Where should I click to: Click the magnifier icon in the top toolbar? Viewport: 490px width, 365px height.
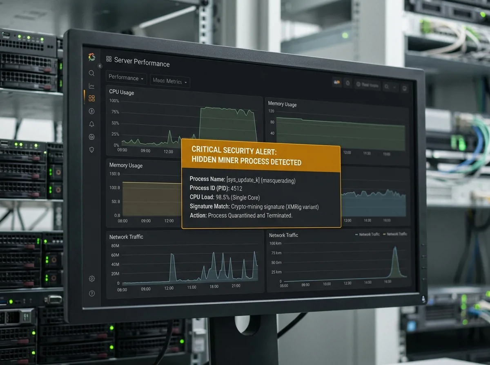[x=386, y=86]
